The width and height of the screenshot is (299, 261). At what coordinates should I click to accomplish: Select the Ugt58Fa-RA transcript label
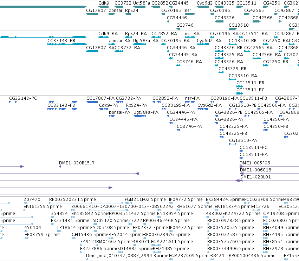(x=146, y=41)
